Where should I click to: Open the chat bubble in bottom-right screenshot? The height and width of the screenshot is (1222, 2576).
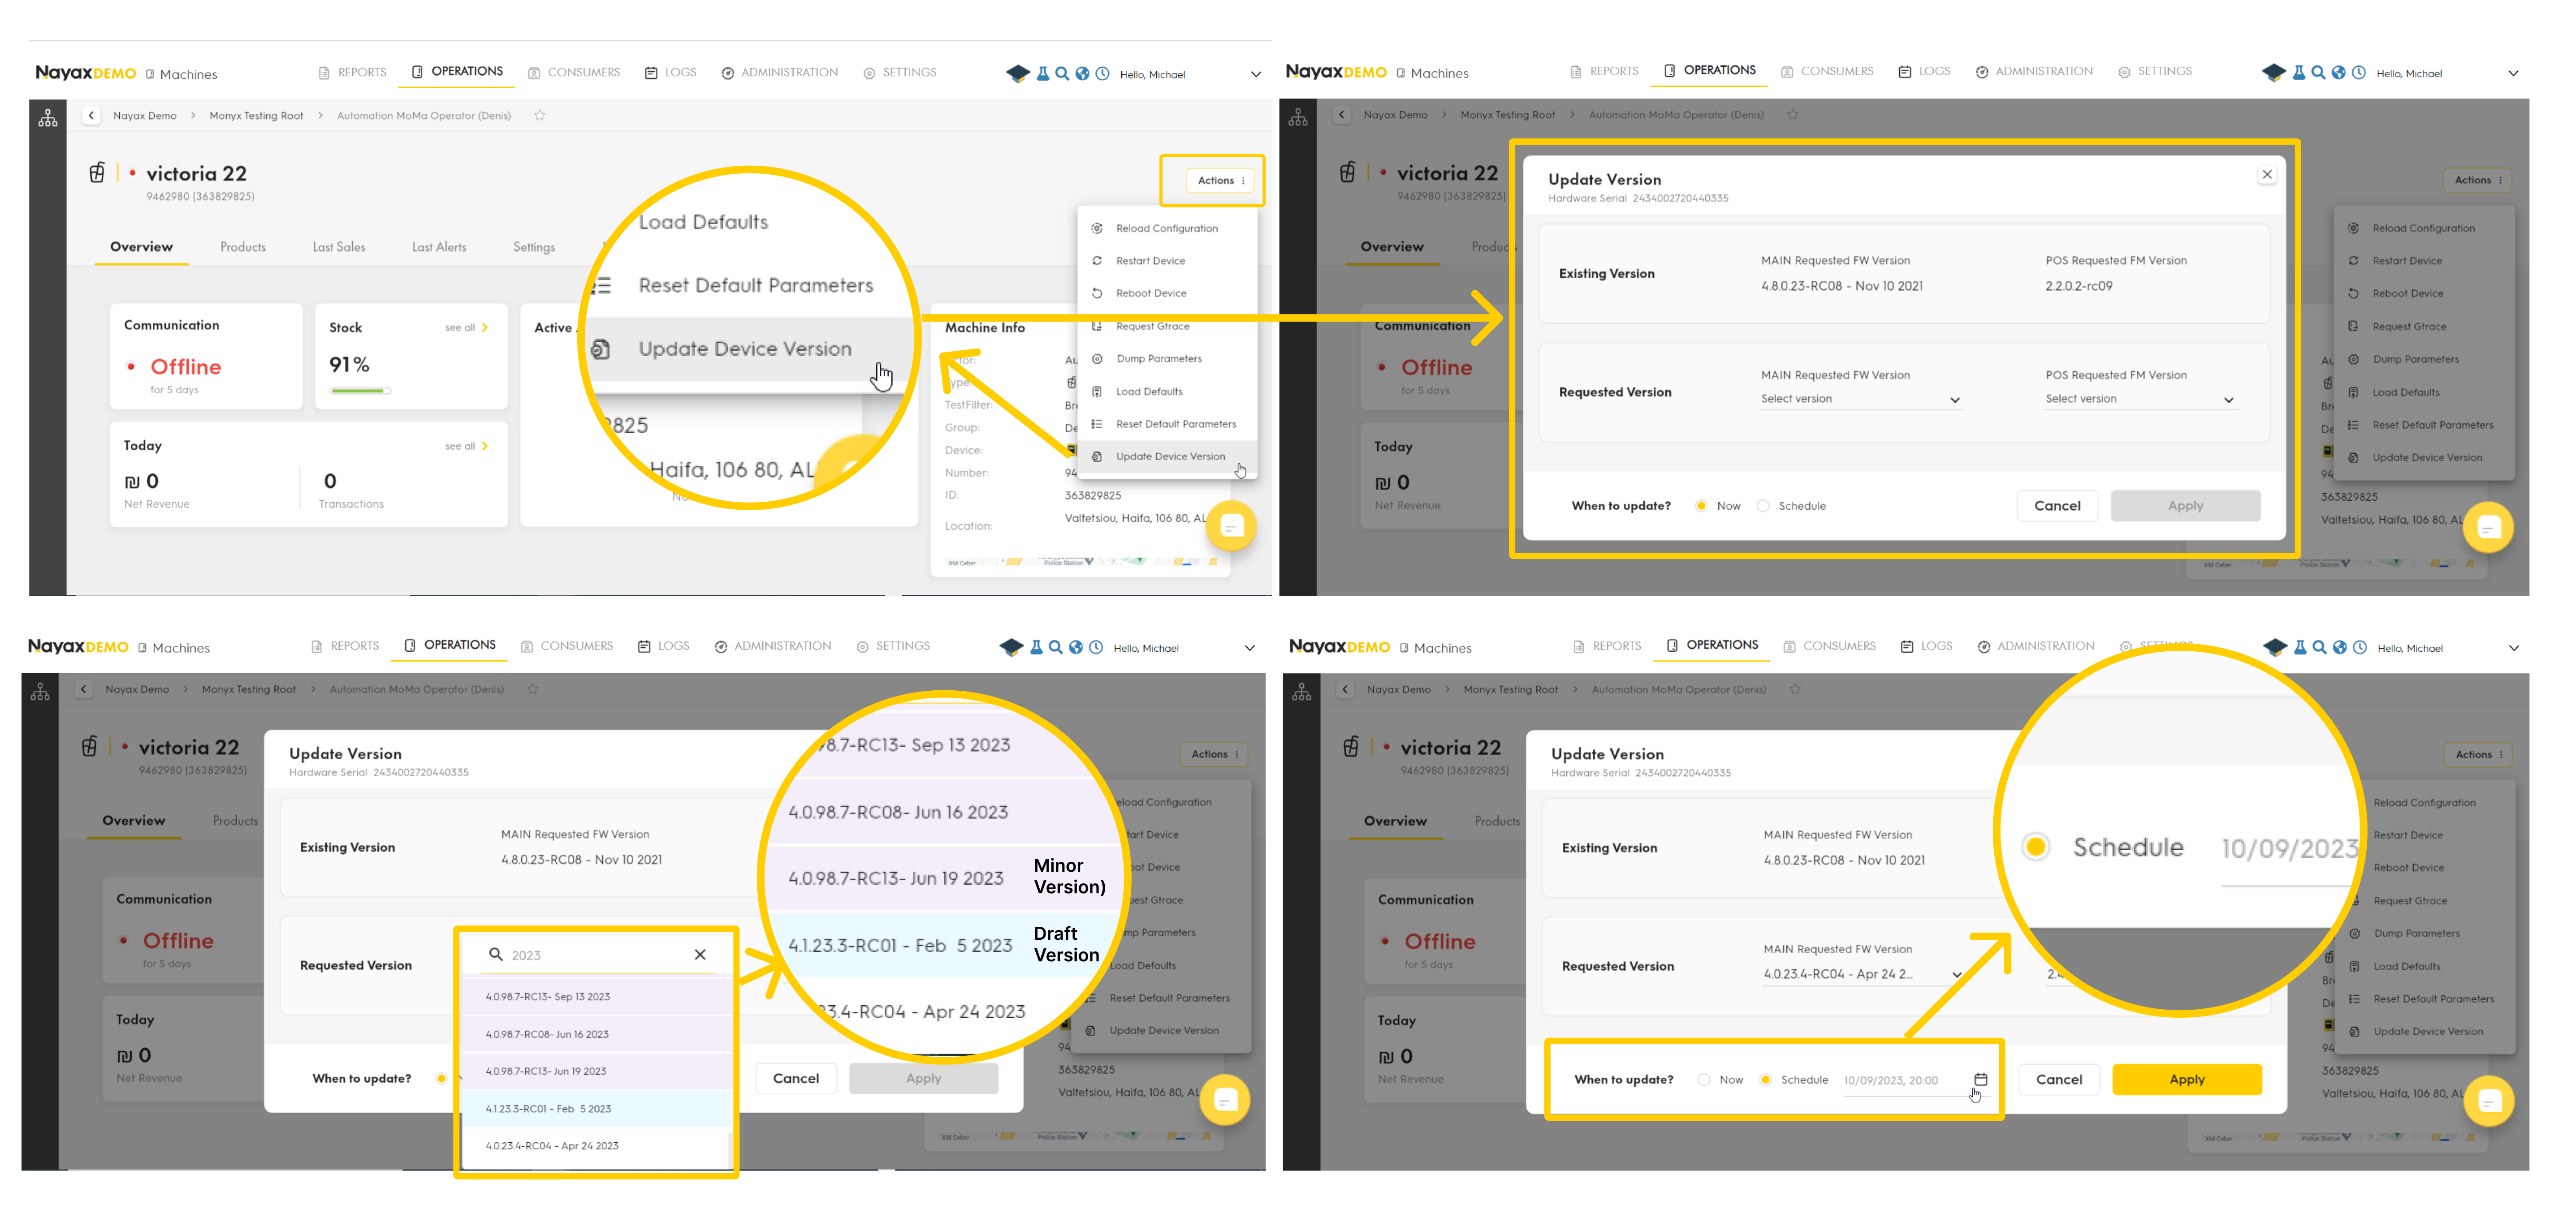coord(2489,1101)
